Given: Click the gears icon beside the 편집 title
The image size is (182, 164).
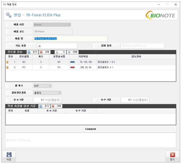Looking at the screenshot, I should click(9, 15).
